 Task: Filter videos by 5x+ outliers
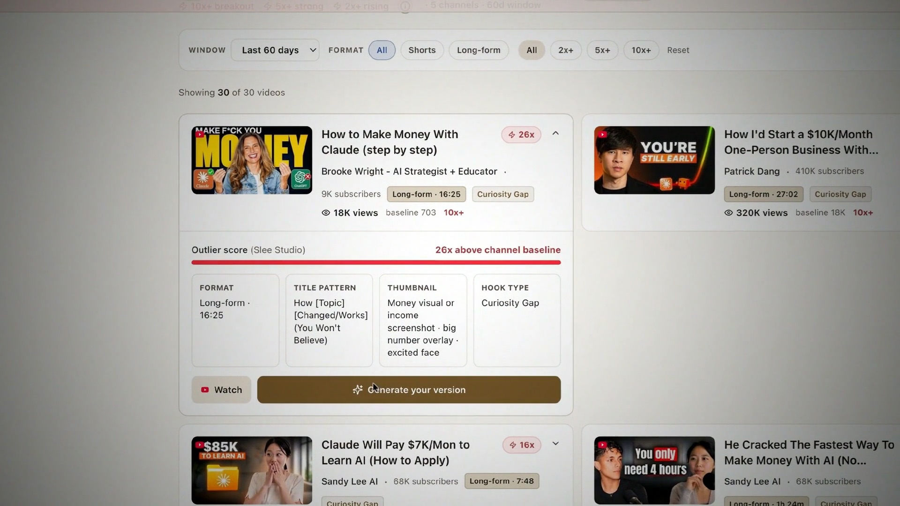click(602, 50)
